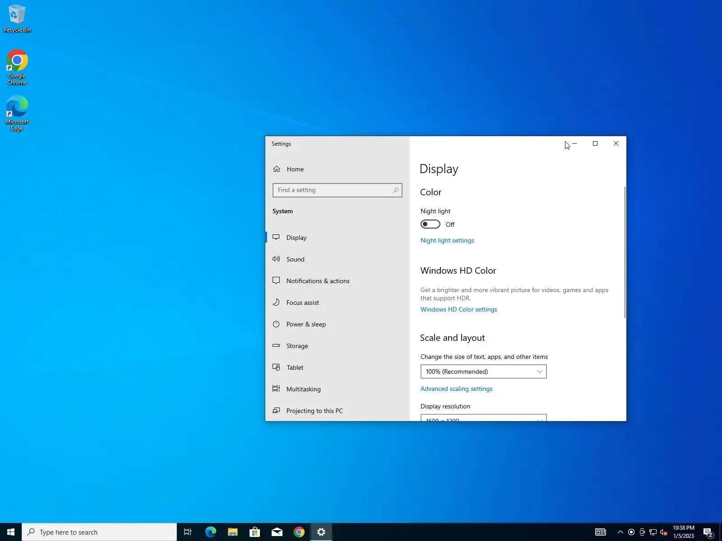Click the magnifier in Find a setting
Viewport: 722px width, 541px height.
[396, 190]
